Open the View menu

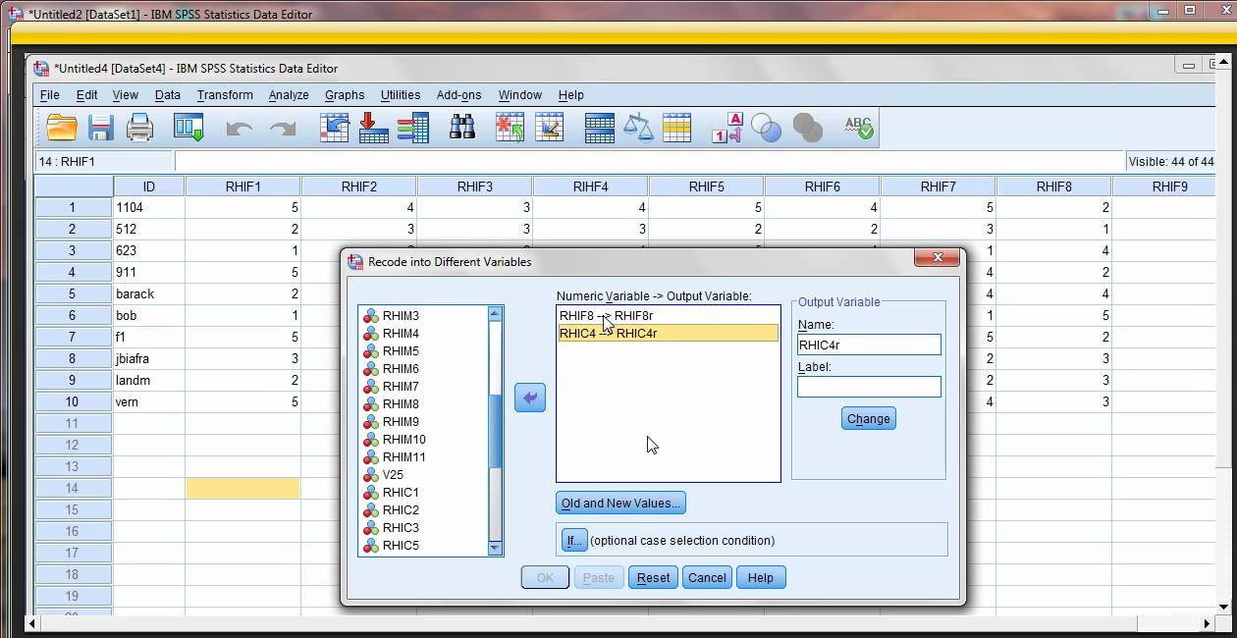126,95
